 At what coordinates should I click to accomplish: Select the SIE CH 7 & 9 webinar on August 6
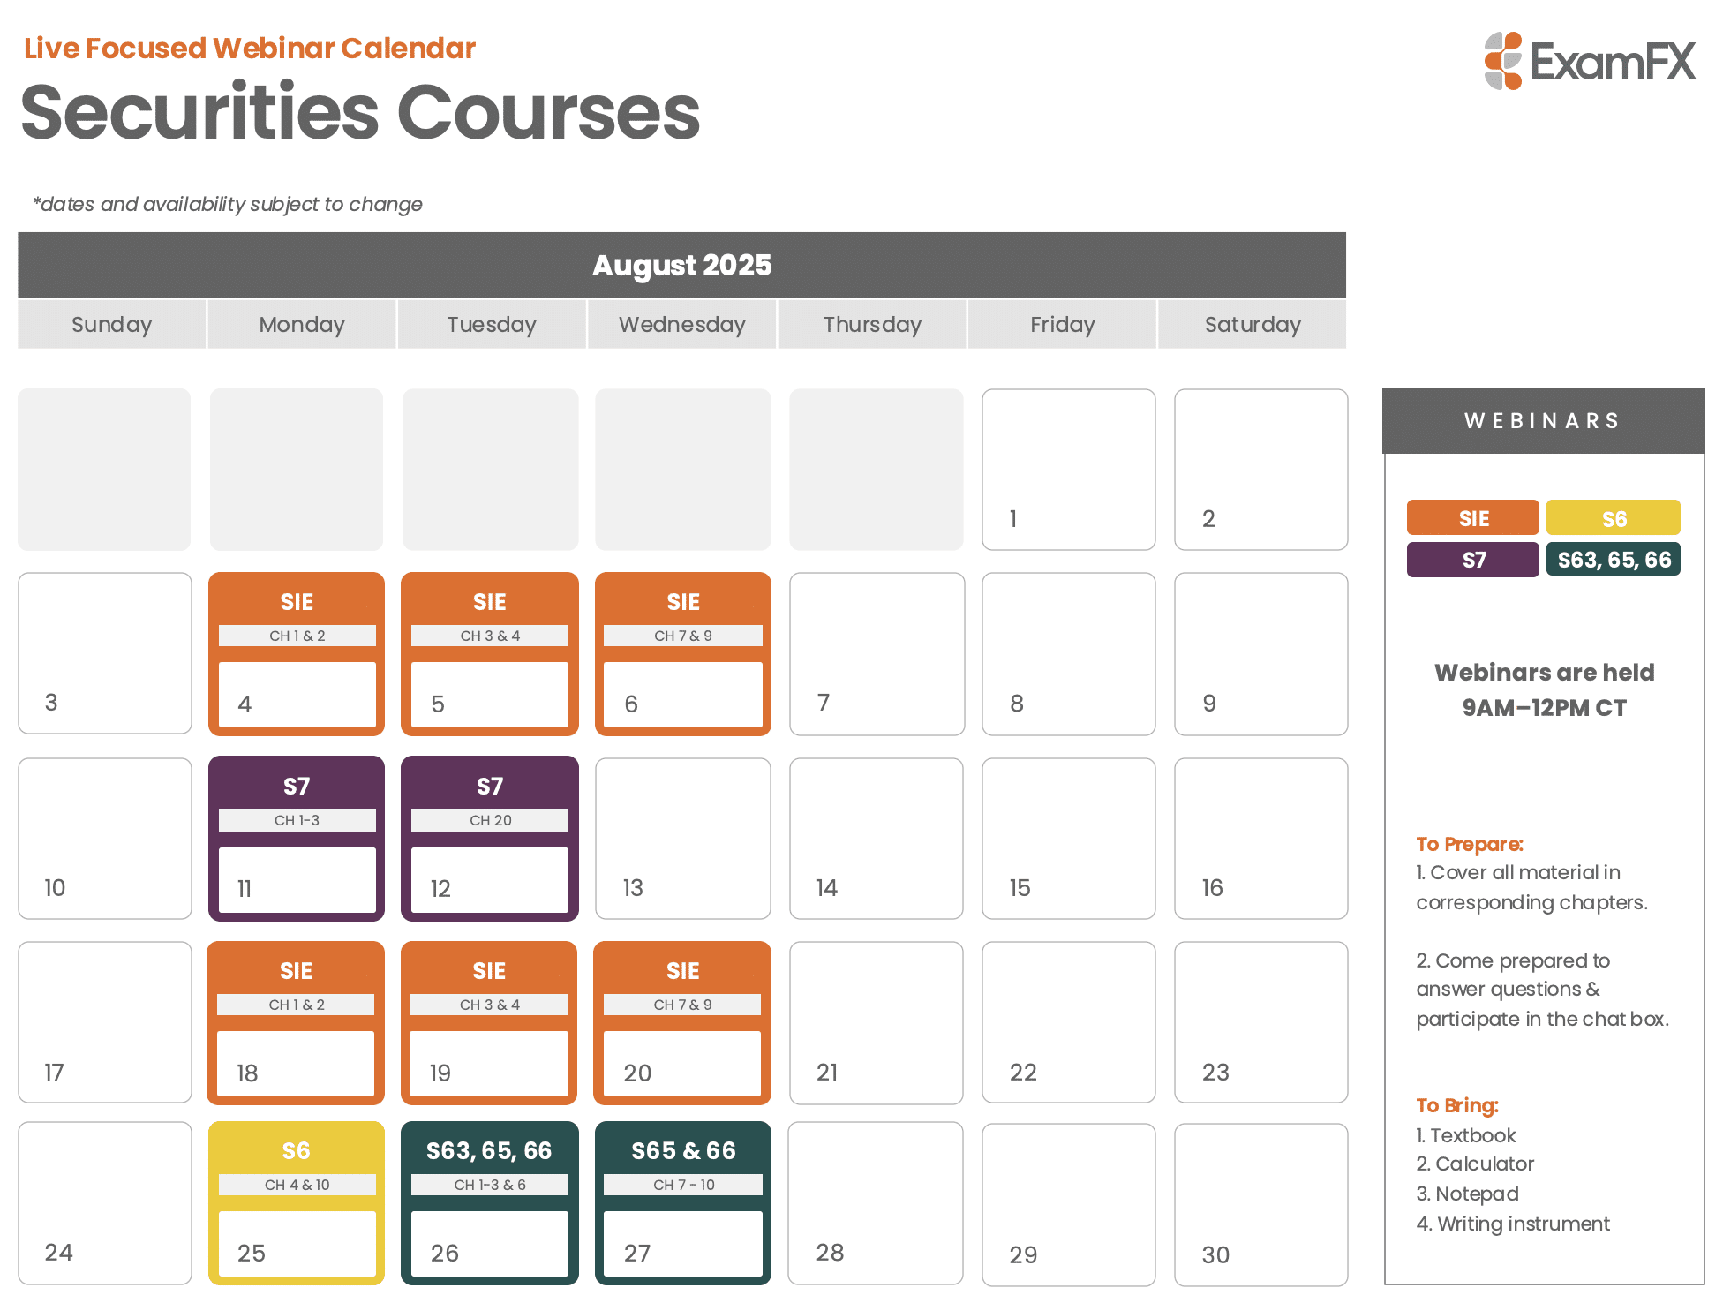tap(683, 654)
